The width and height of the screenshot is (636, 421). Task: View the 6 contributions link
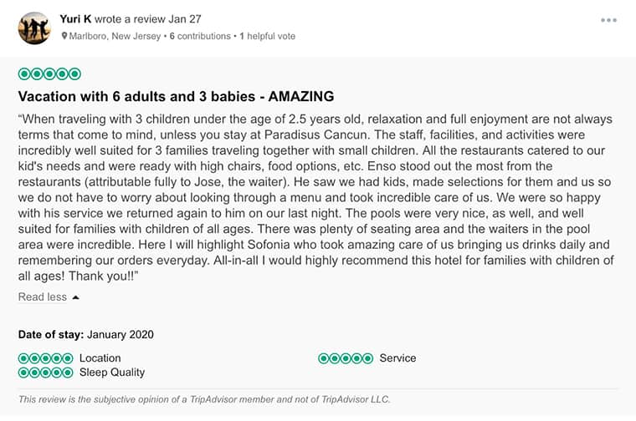pyautogui.click(x=200, y=37)
